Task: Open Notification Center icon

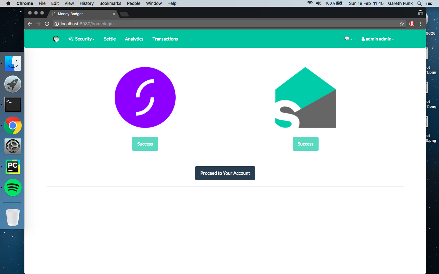Action: [429, 3]
